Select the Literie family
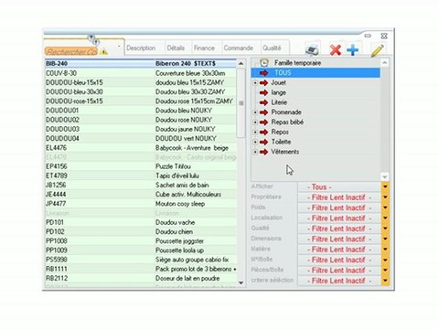 pos(279,102)
